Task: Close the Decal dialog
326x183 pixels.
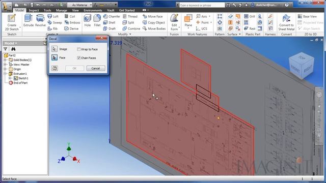Action: (x=101, y=38)
